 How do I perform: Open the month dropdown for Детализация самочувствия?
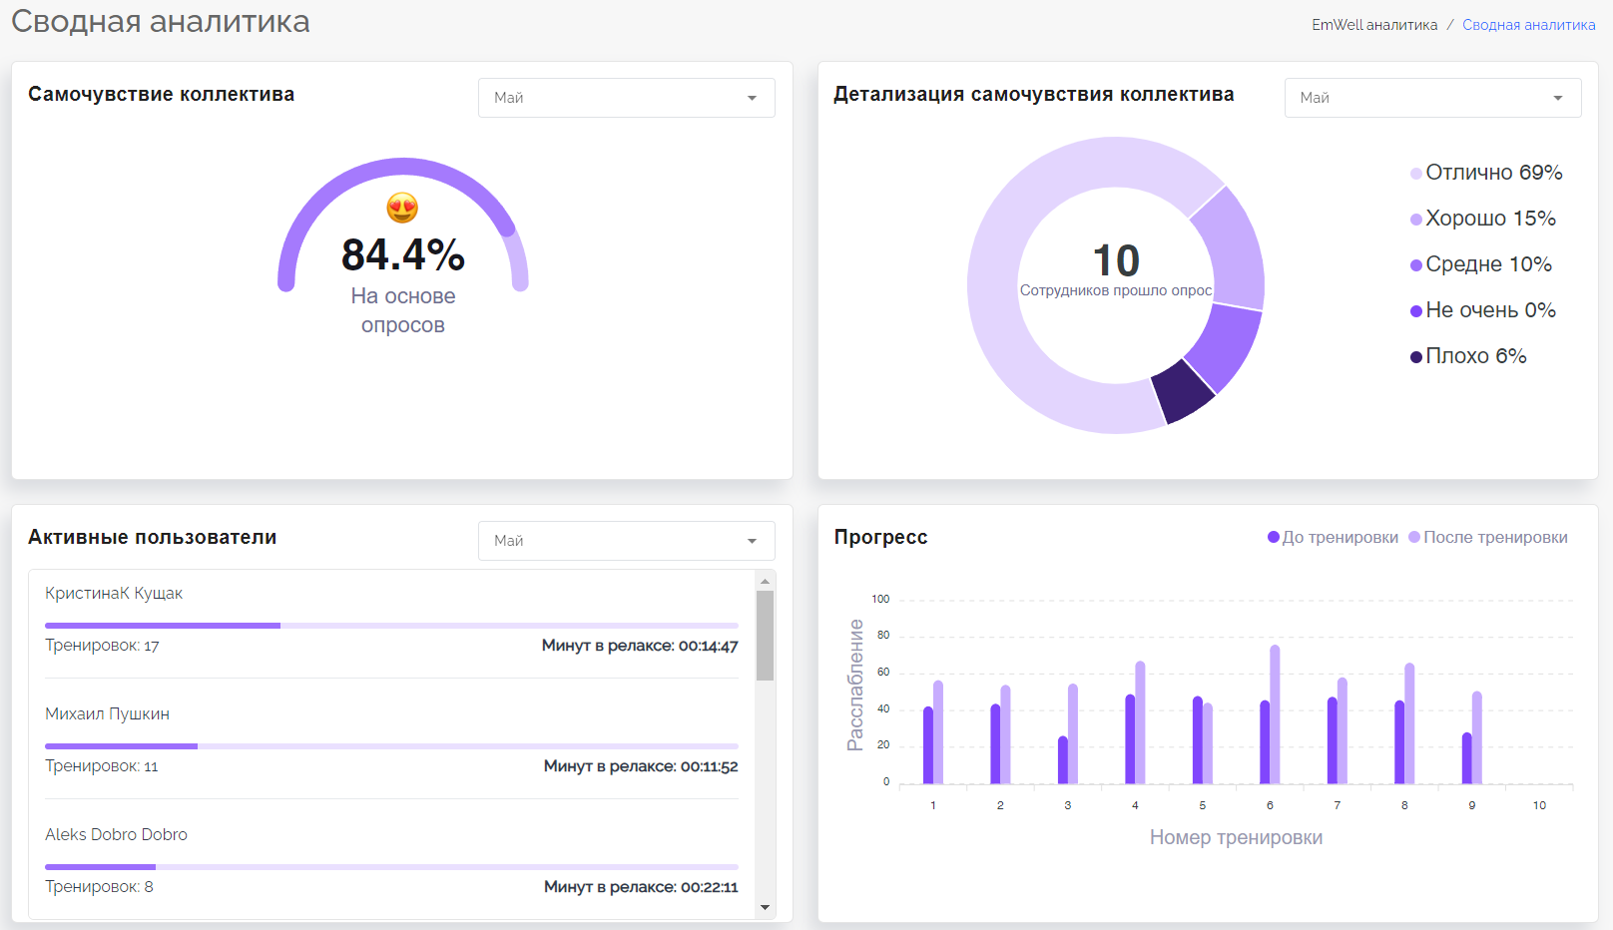click(1432, 98)
